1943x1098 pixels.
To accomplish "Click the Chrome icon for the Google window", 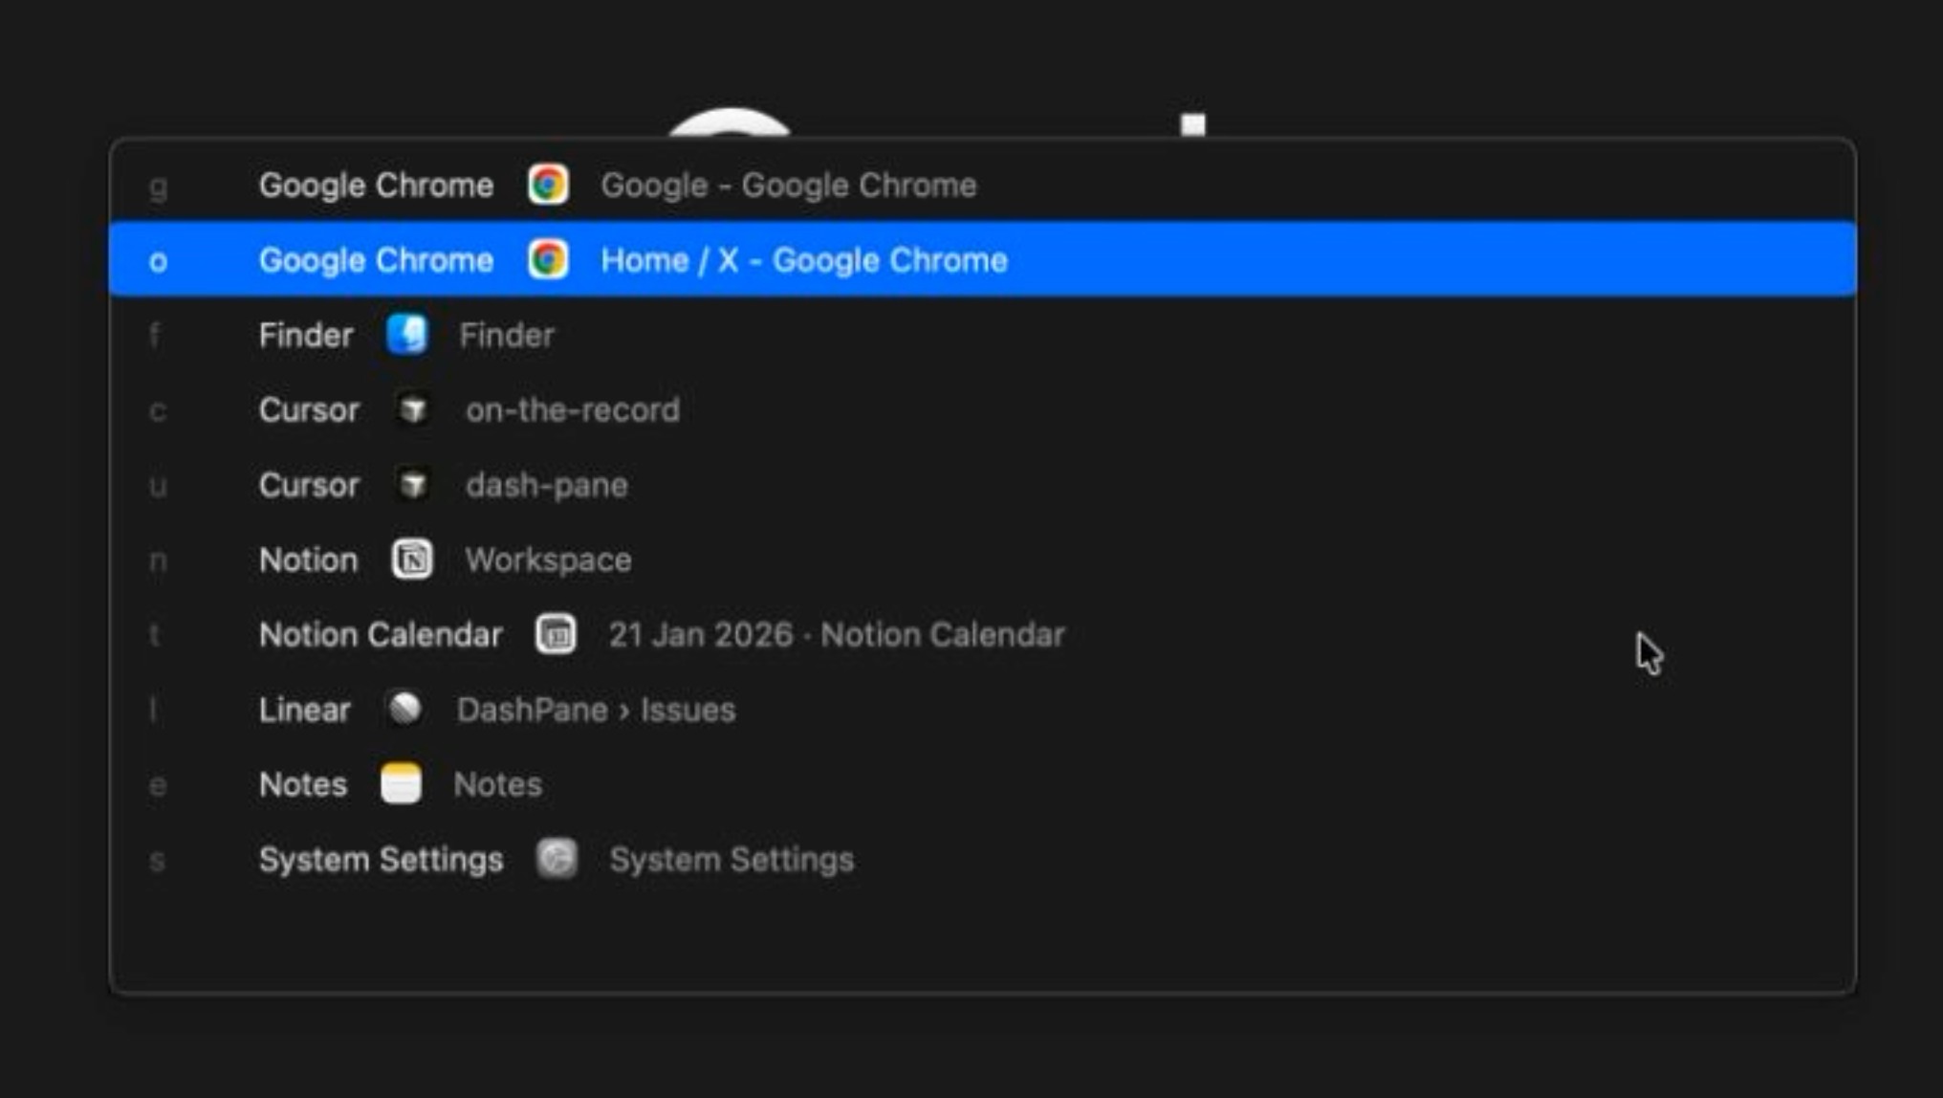I will point(548,185).
